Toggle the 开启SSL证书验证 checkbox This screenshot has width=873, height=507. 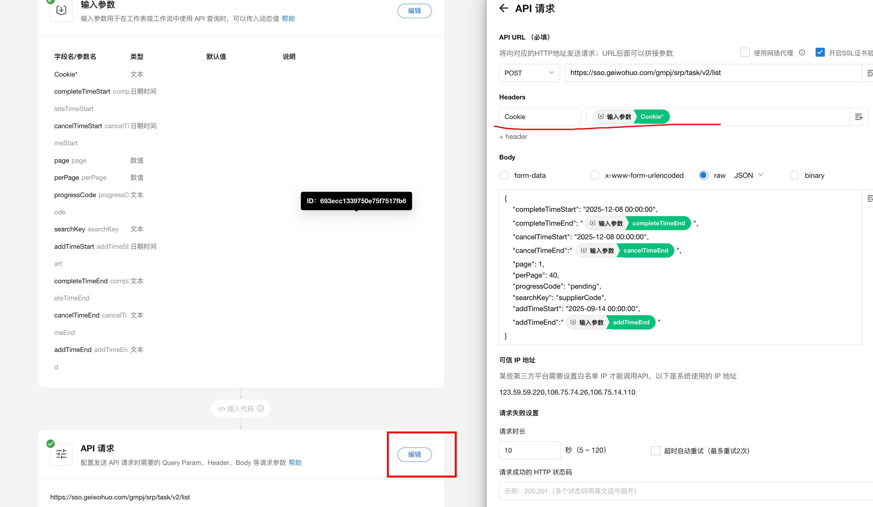coord(820,53)
